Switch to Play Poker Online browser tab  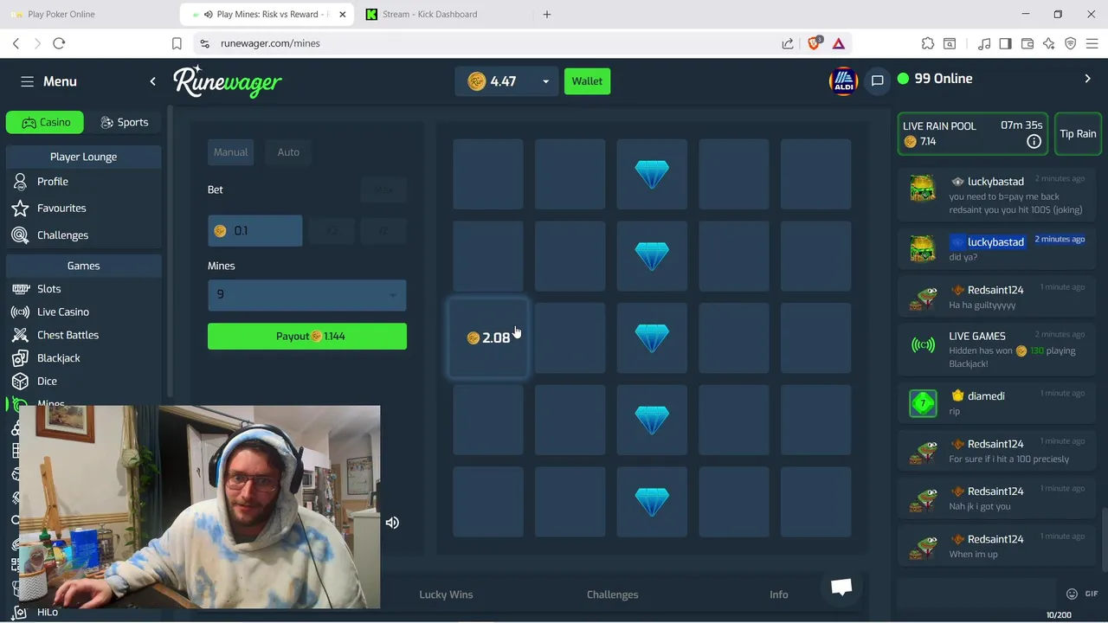click(x=61, y=15)
